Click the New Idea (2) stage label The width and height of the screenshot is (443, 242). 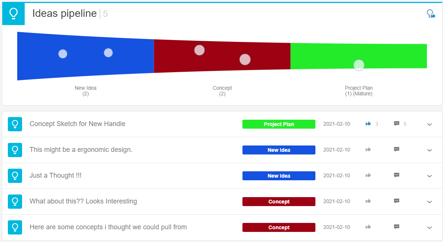(86, 91)
